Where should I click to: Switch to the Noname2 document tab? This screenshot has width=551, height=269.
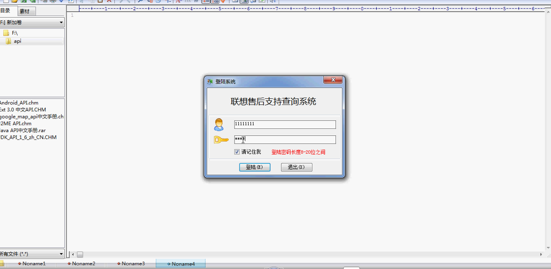[x=81, y=264]
